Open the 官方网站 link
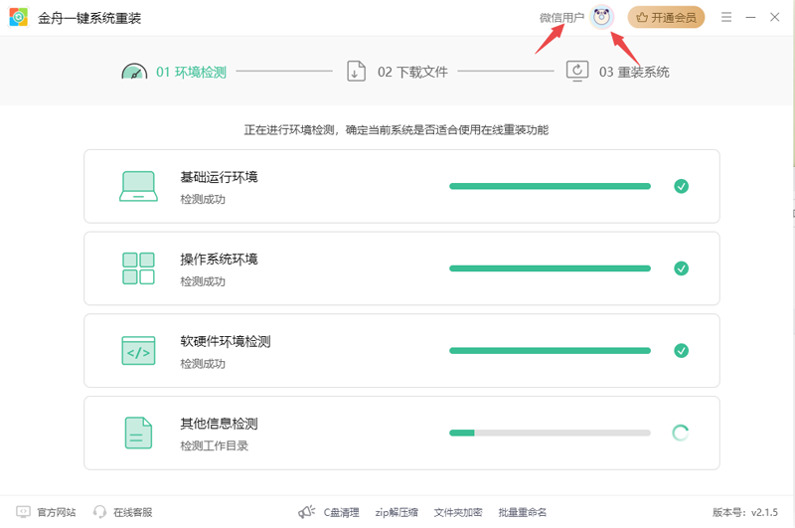This screenshot has height=528, width=795. pos(57,512)
